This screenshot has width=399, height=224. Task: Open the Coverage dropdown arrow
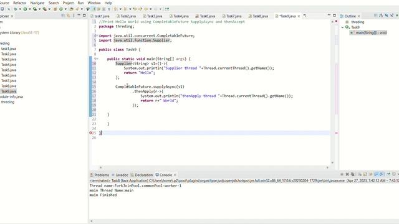pyautogui.click(x=40, y=9)
